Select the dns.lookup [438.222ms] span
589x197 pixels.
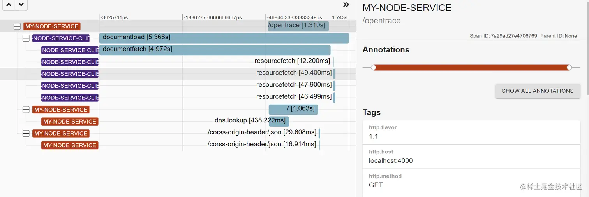point(279,121)
